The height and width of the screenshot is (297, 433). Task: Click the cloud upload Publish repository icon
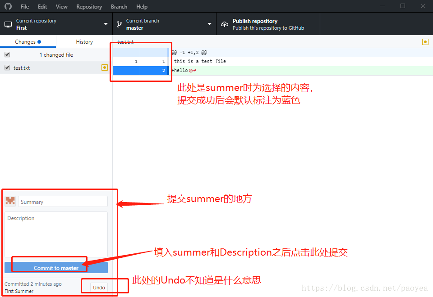225,24
